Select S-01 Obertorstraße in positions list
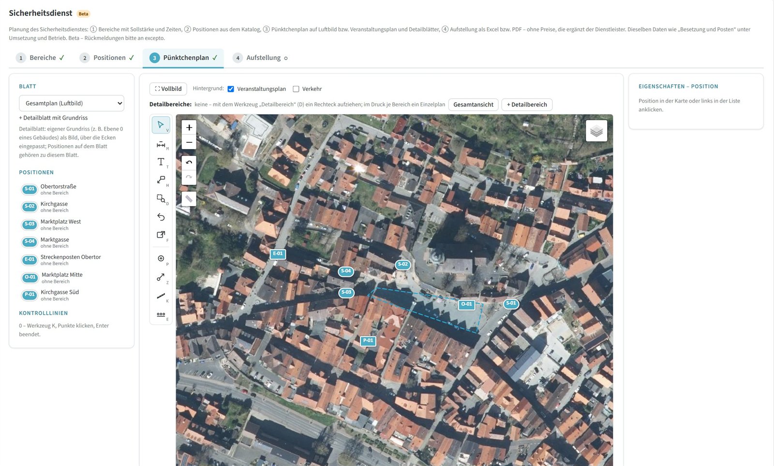774x466 pixels. point(72,189)
